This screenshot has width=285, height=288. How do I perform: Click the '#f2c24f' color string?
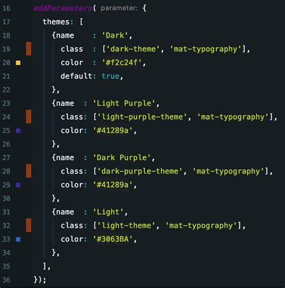121,63
